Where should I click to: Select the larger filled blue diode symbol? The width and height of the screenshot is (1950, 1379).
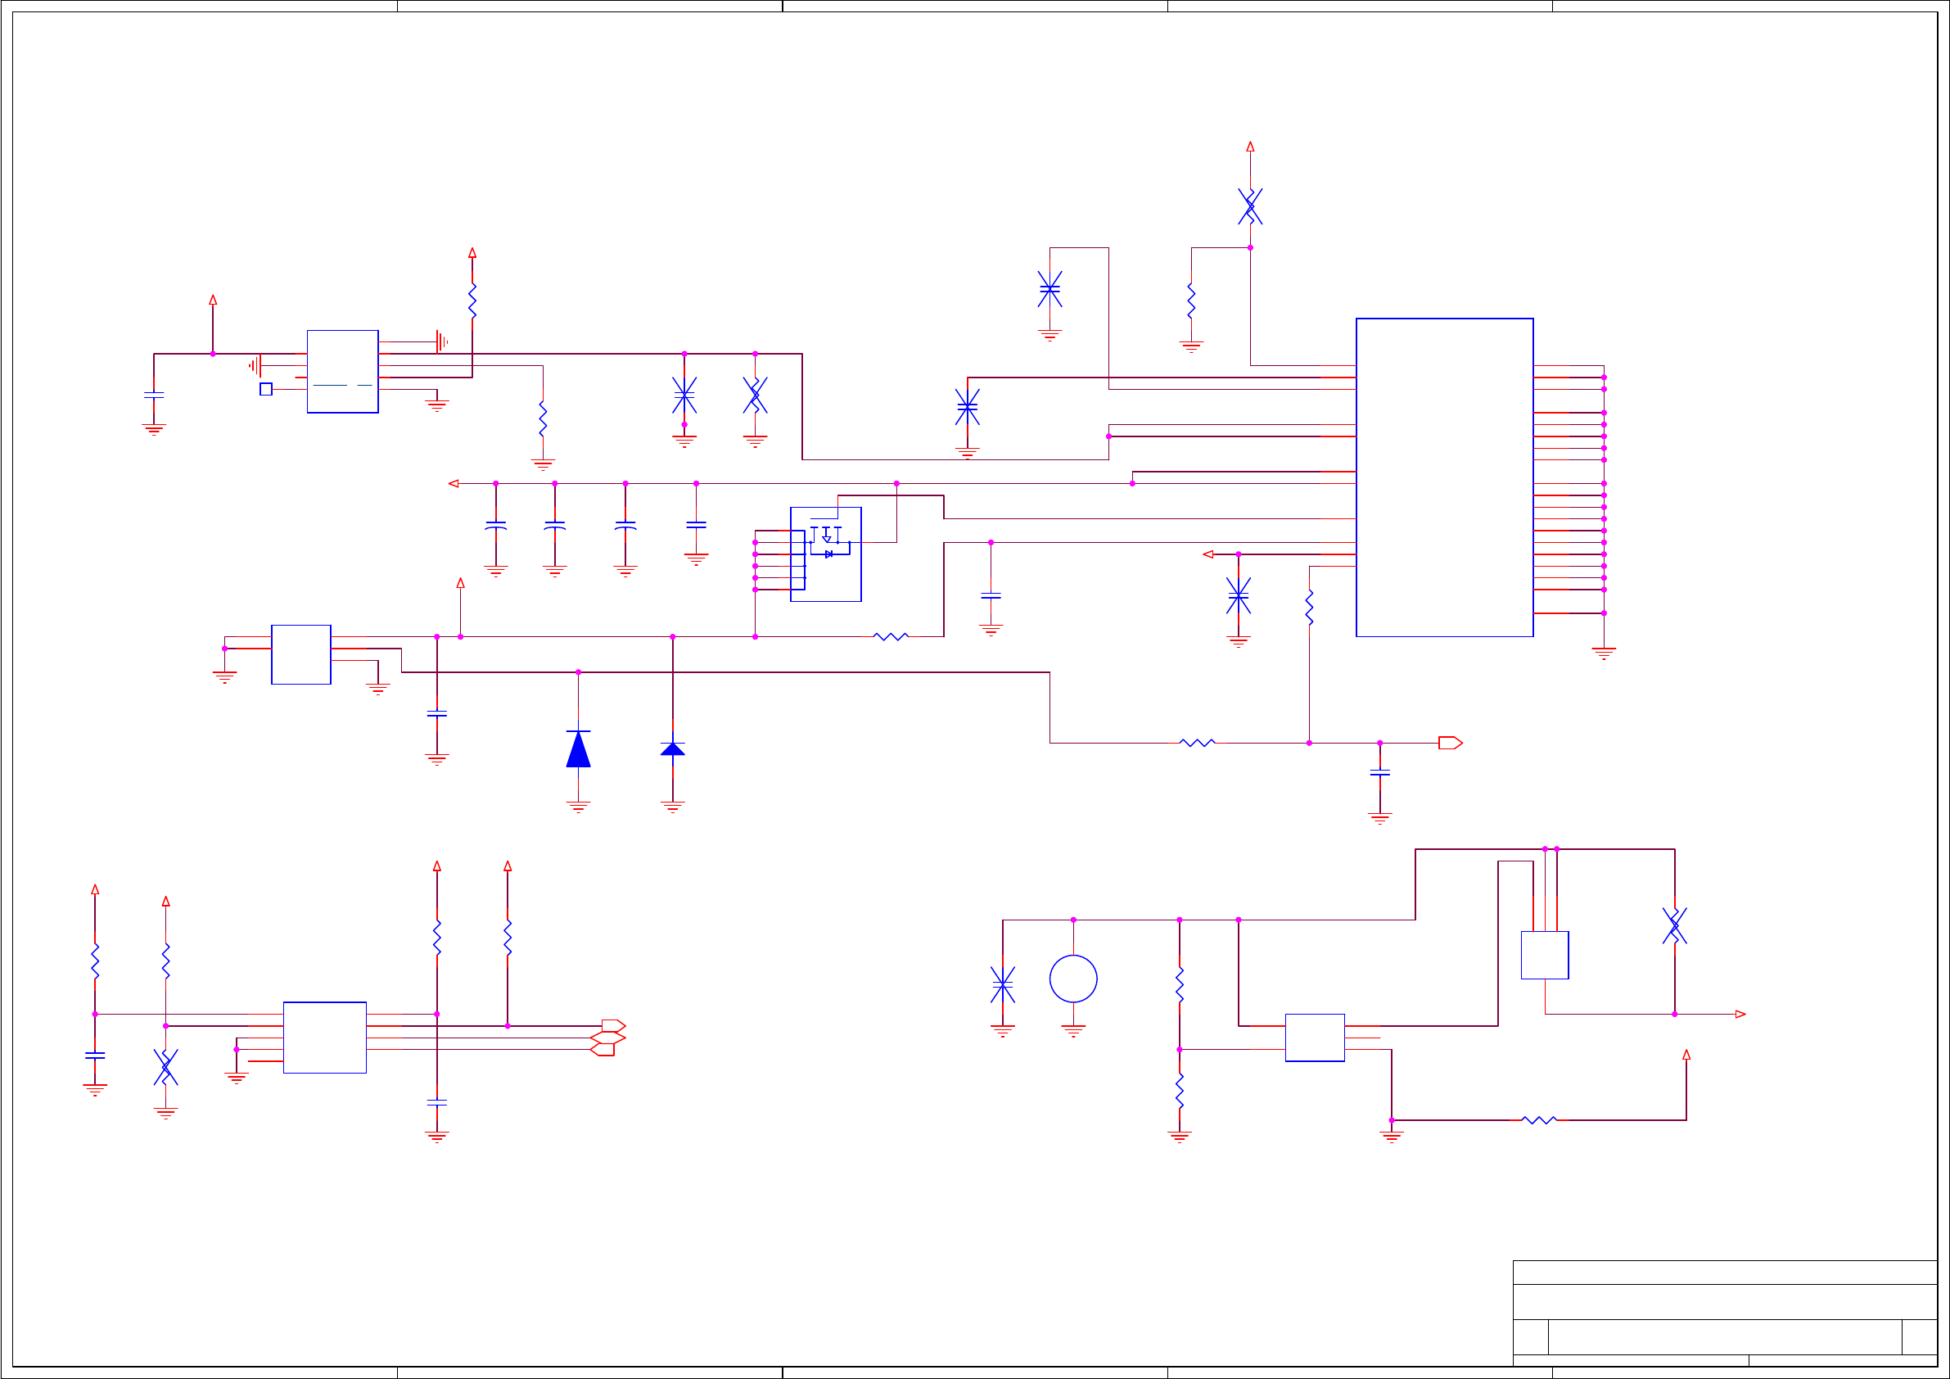pyautogui.click(x=579, y=749)
